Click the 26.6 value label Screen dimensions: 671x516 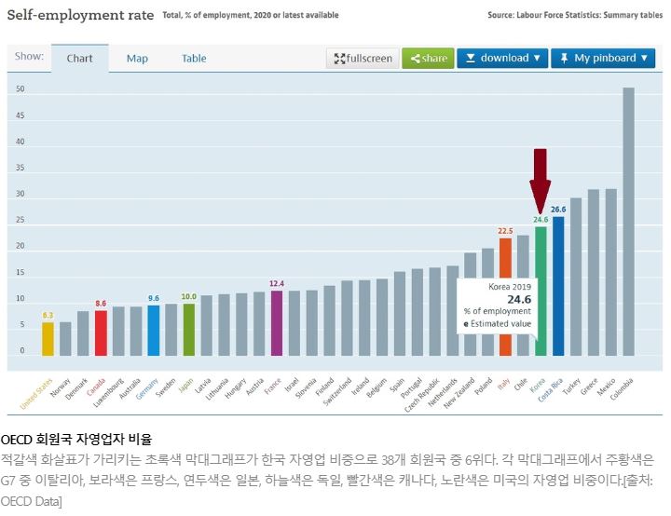pos(558,210)
